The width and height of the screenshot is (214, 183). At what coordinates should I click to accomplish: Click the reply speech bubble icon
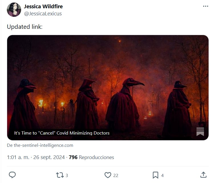click(12, 175)
